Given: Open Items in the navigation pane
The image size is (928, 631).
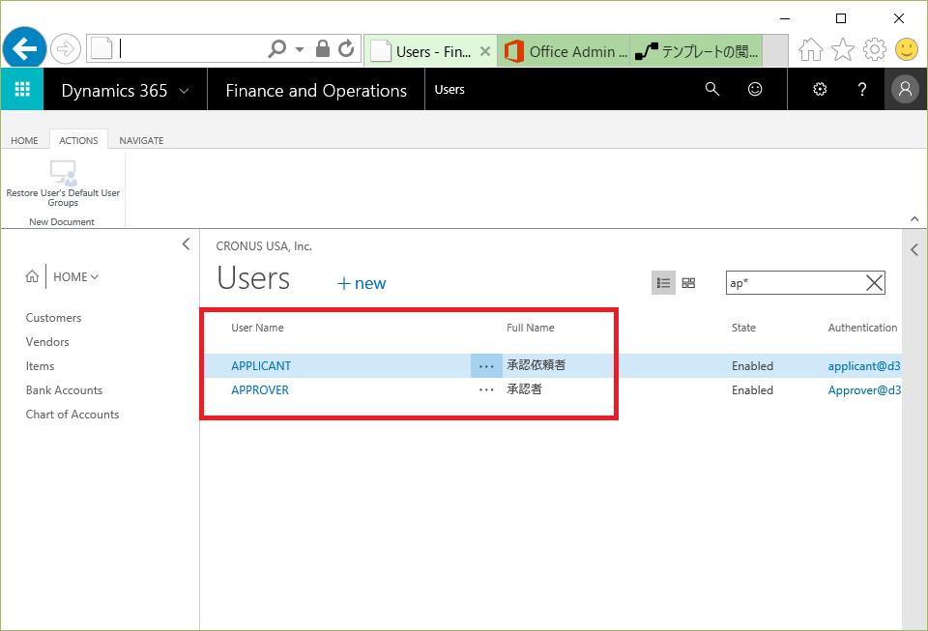Looking at the screenshot, I should [40, 366].
